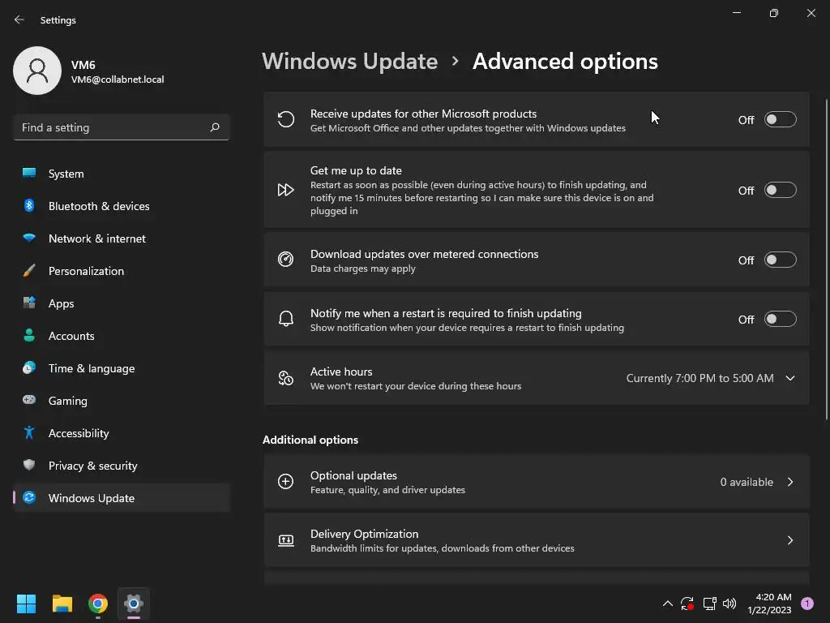Turn on the Get me up to date toggle
Viewport: 830px width, 623px height.
(781, 190)
